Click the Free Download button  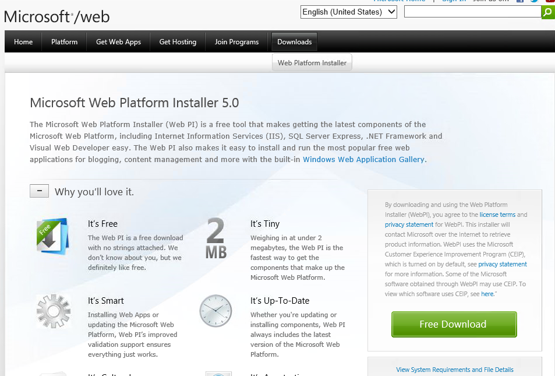tap(454, 324)
